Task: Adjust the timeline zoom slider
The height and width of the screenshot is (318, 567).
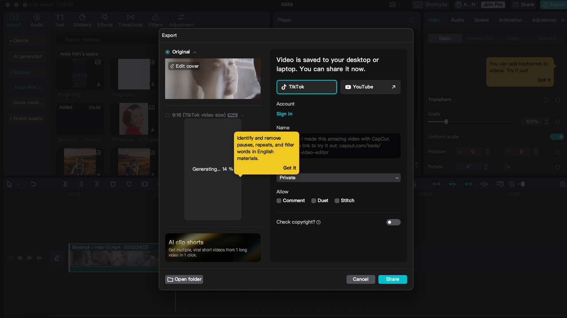Action: pyautogui.click(x=522, y=184)
